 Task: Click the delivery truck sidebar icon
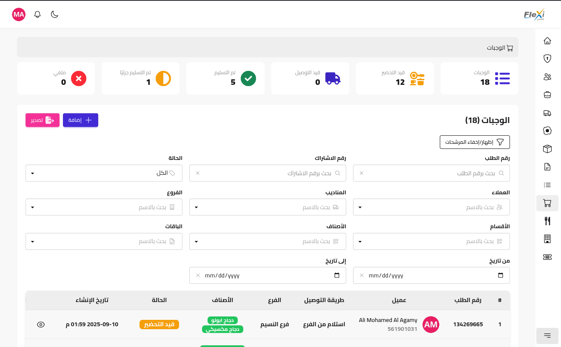click(x=547, y=113)
